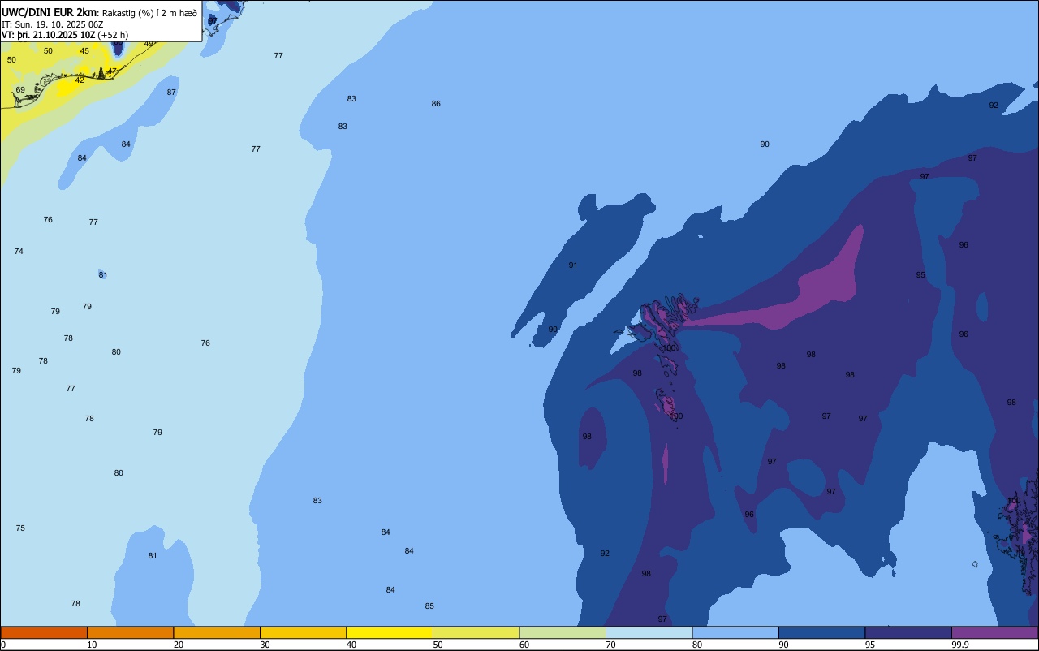Click the legend label 99.9

tap(959, 645)
